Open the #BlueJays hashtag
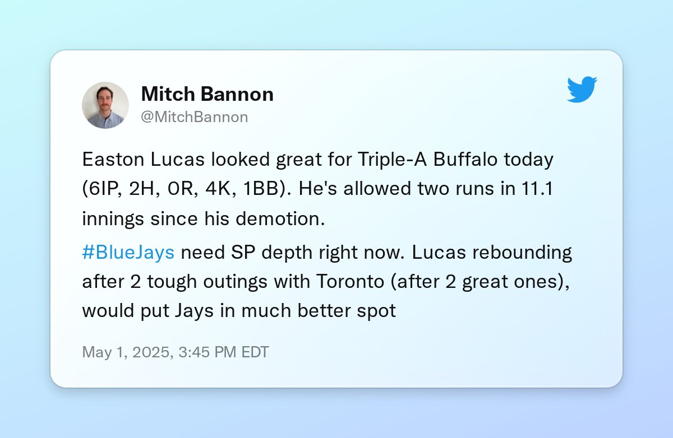Screen dimensions: 673x438 pyautogui.click(x=128, y=253)
